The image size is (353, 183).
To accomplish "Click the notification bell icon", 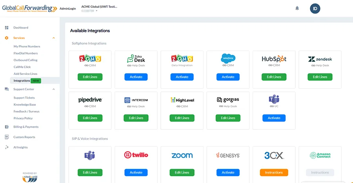I will pyautogui.click(x=297, y=8).
